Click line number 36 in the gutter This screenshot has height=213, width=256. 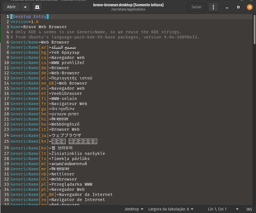(x=7, y=200)
